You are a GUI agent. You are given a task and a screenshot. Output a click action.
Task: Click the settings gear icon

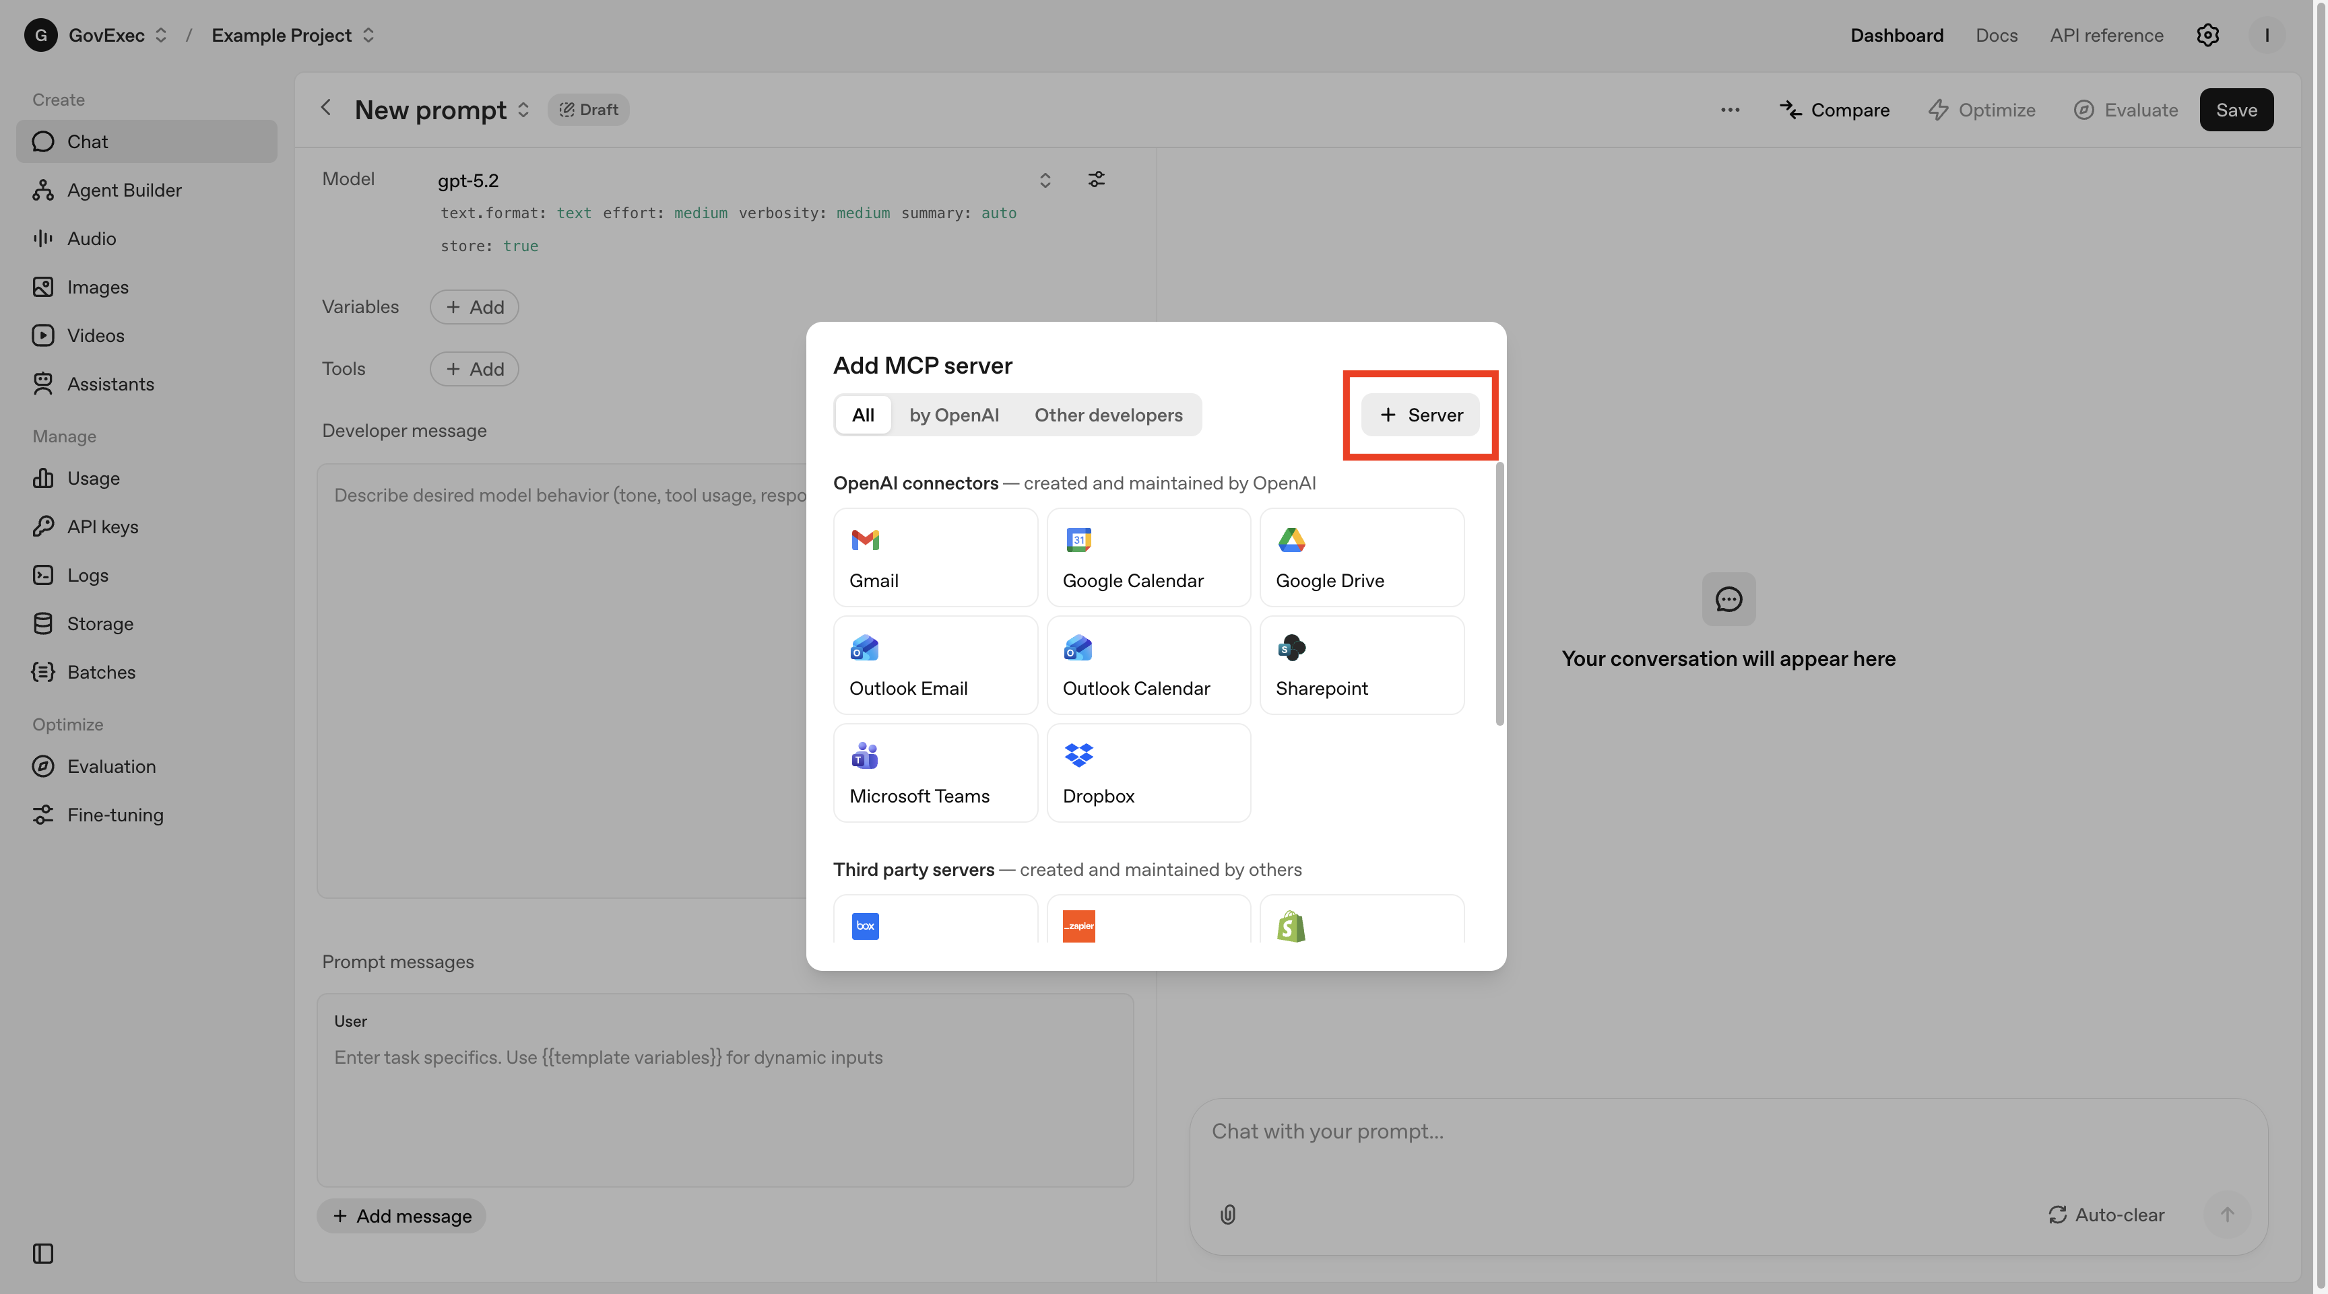(2207, 35)
